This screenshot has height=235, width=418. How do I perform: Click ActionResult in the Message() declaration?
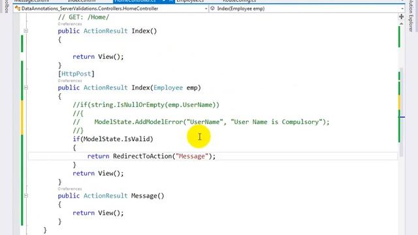[106, 196]
